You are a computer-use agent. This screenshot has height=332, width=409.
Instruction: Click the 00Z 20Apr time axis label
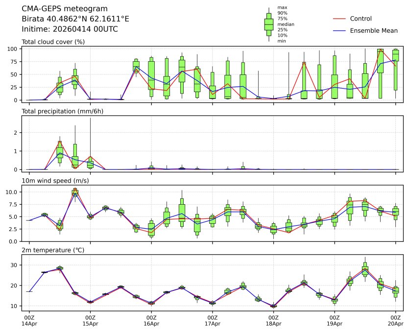[x=395, y=321]
